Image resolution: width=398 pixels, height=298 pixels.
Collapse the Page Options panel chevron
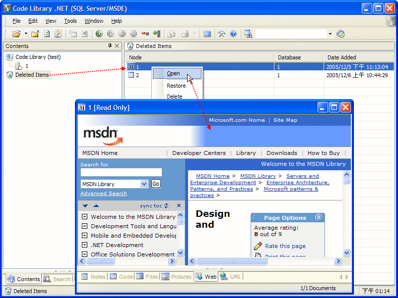[319, 217]
